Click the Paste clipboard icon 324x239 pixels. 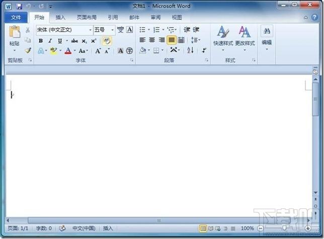pyautogui.click(x=15, y=32)
